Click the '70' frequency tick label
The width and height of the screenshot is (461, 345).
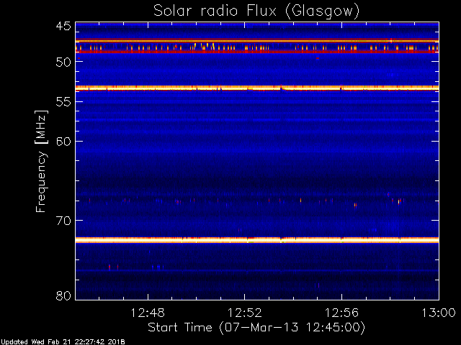63,221
